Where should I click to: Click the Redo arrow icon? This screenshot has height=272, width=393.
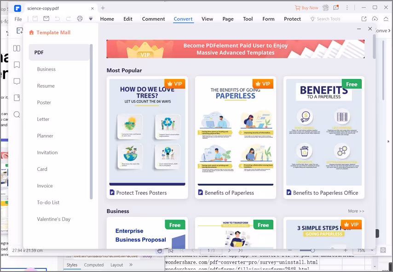coord(68,18)
